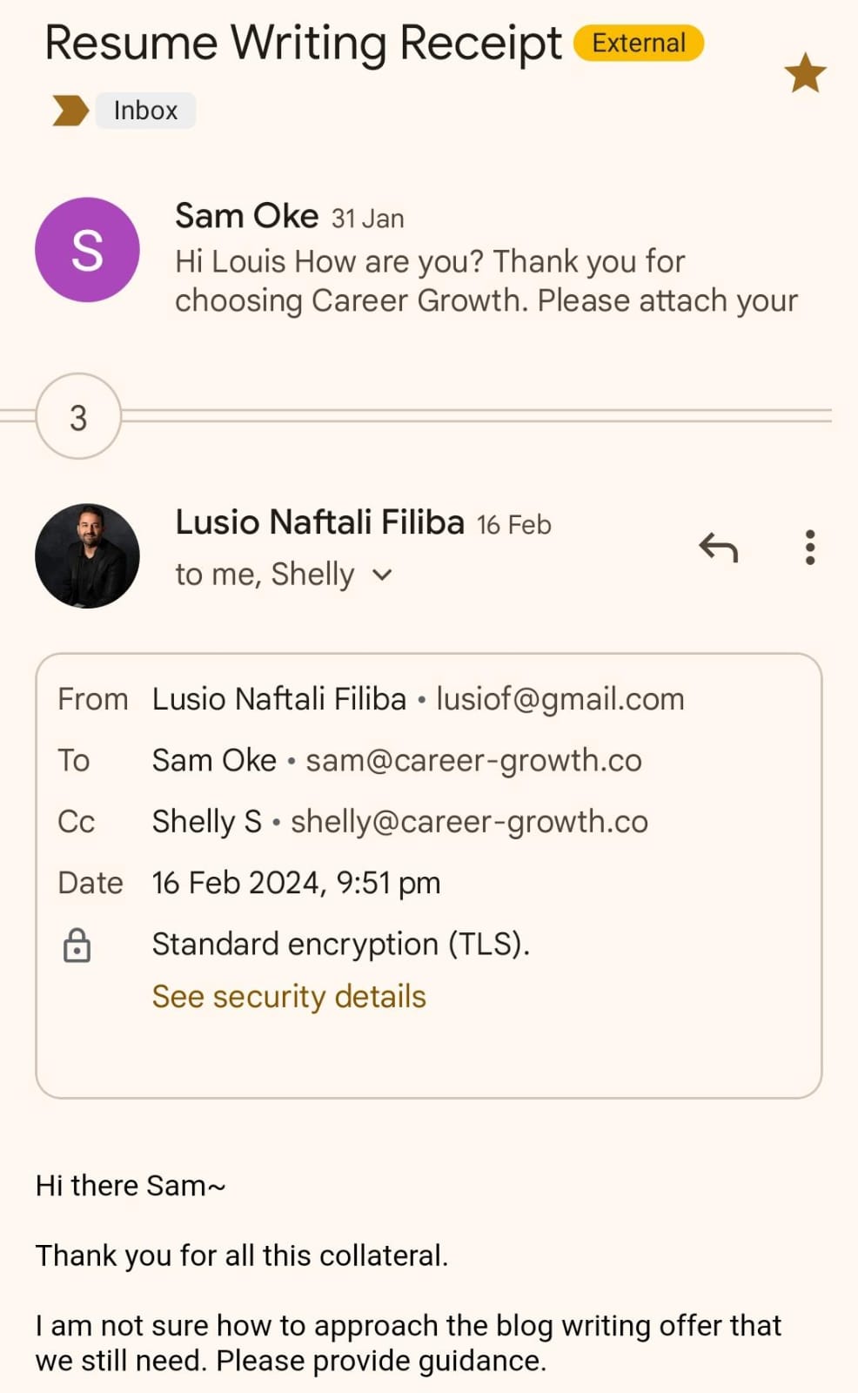
Task: Reply using the arrow icon
Action: tap(719, 548)
